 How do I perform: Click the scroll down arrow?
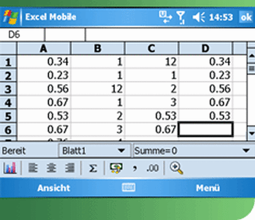tap(252, 133)
